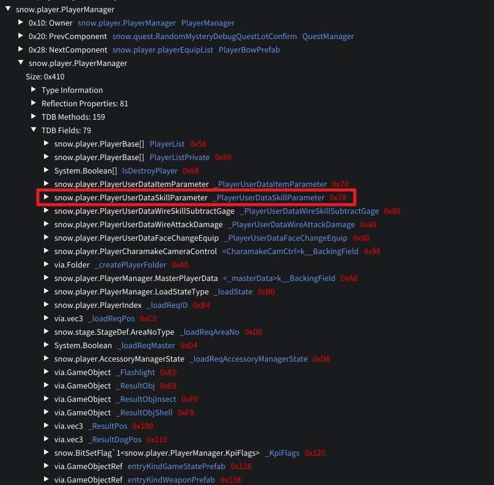Viewport: 494px width, 485px height.
Task: Expand the IsDestroyPlayer field
Action: [46, 171]
